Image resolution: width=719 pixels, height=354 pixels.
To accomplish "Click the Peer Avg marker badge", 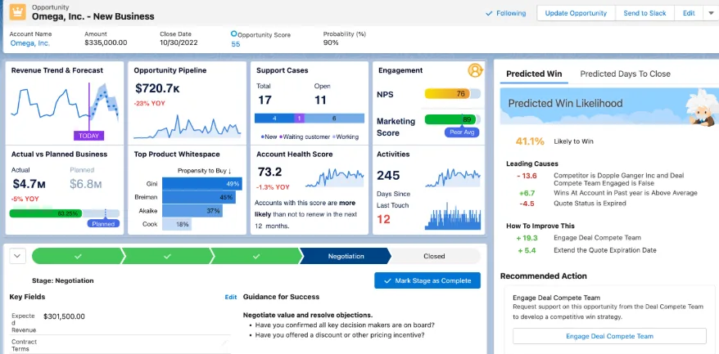I will tap(462, 132).
